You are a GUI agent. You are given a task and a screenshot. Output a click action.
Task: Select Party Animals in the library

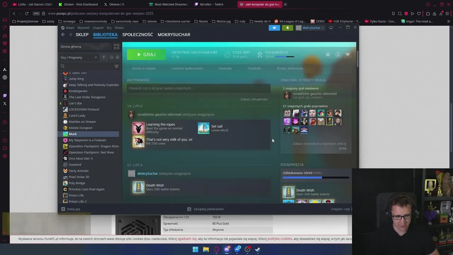pos(79,171)
